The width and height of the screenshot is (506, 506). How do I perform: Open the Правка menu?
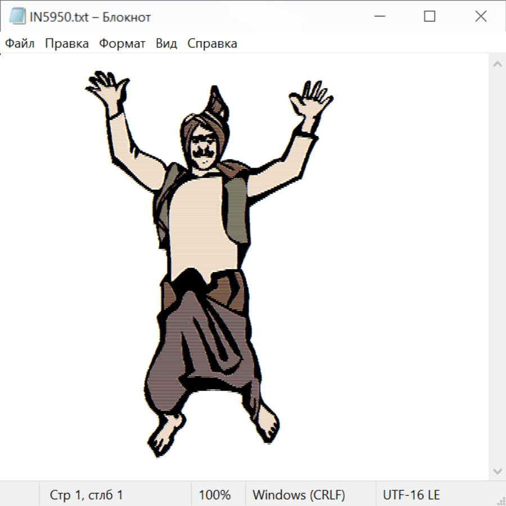coord(67,44)
